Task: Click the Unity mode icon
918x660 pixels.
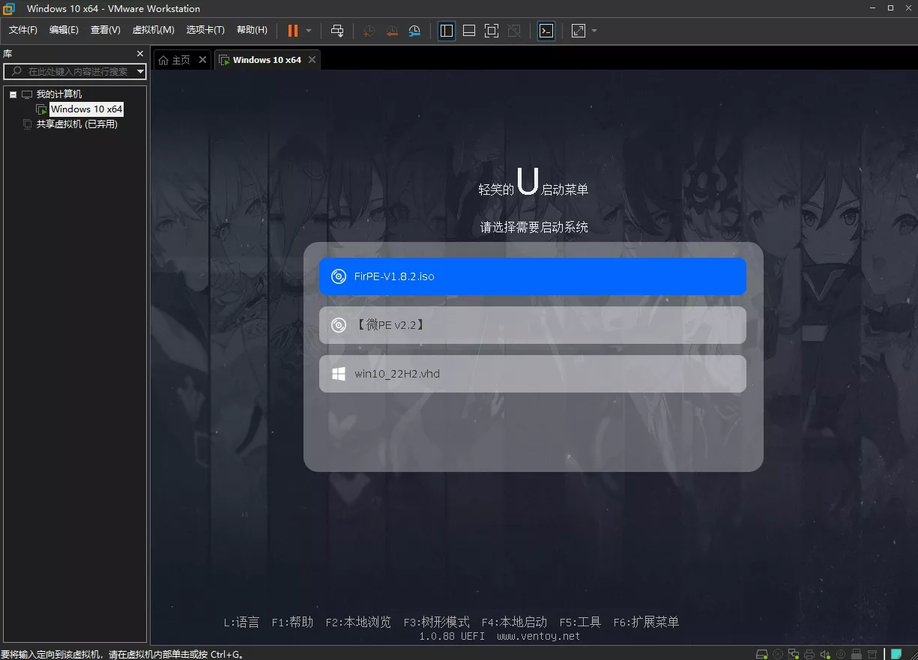Action: pyautogui.click(x=514, y=31)
